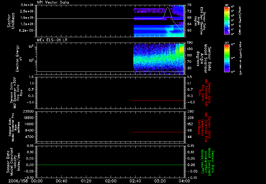
Task: Click the red line in the MU Scanner +30V panel
Action: point(158,101)
